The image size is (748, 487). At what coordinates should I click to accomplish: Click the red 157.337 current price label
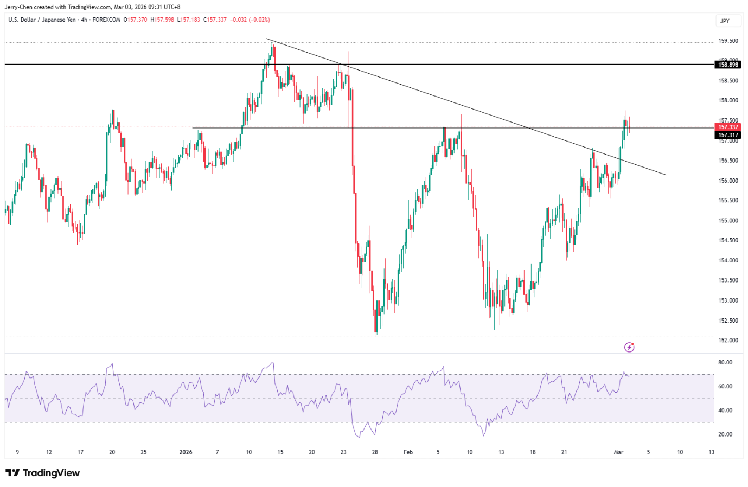tap(728, 127)
